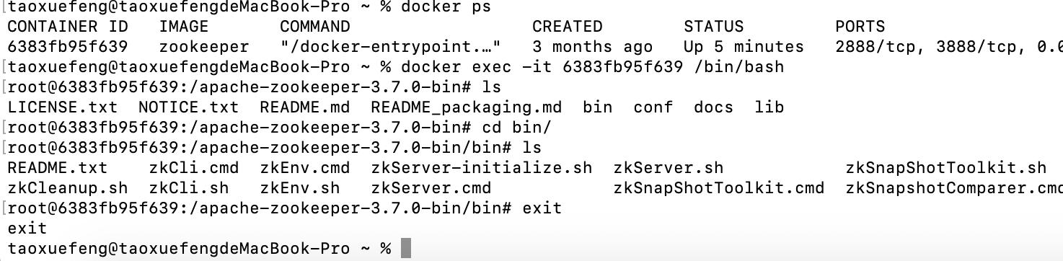Click the zkCleanup.sh filename
This screenshot has height=261, width=1063.
[x=68, y=188]
